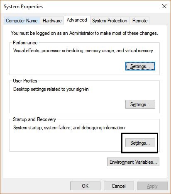This screenshot has height=194, width=171.
Task: Open User Profiles Settings button
Action: click(140, 104)
